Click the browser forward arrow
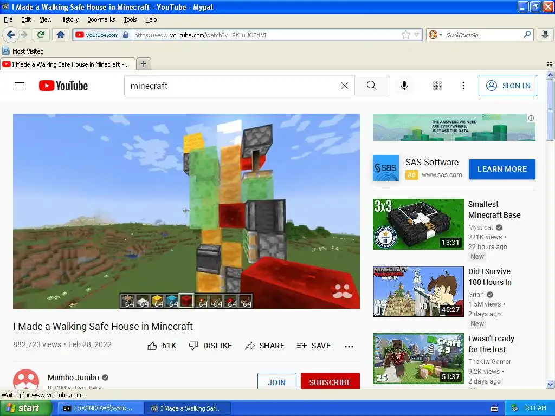 [x=24, y=35]
